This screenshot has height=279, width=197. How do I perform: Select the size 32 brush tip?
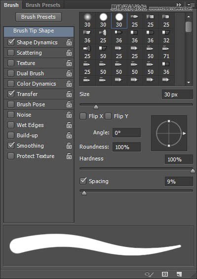[x=166, y=36]
